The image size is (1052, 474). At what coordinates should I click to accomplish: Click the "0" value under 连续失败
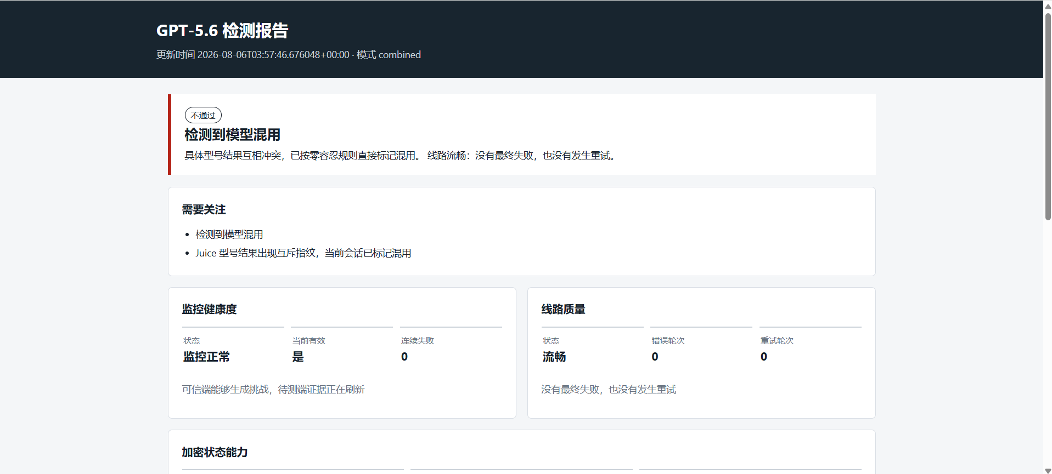pos(404,357)
